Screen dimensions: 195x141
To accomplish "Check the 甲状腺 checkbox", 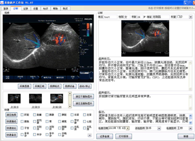I will tap(72, 121).
